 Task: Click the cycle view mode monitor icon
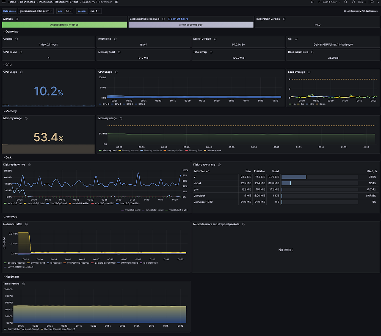(x=373, y=2)
